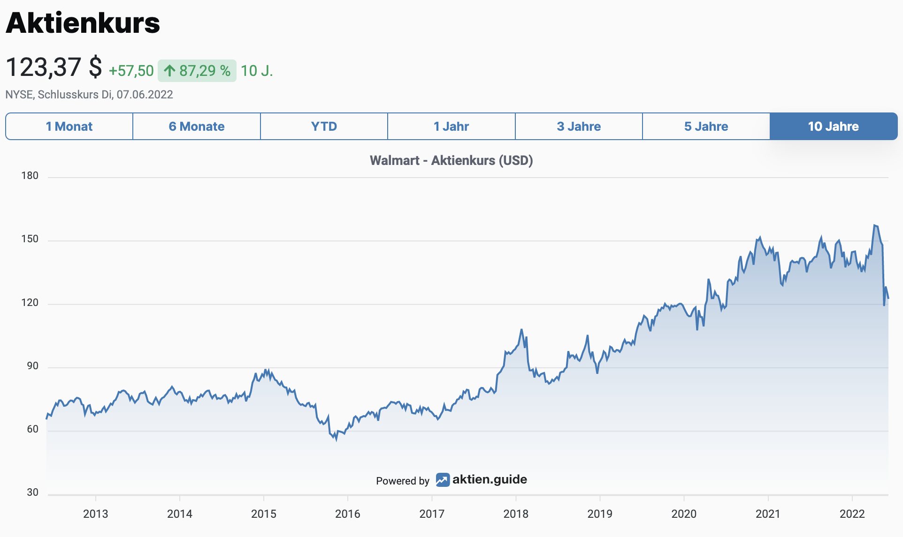Image resolution: width=903 pixels, height=537 pixels.
Task: Click the late-2015 low point on the chart line
Action: [336, 440]
